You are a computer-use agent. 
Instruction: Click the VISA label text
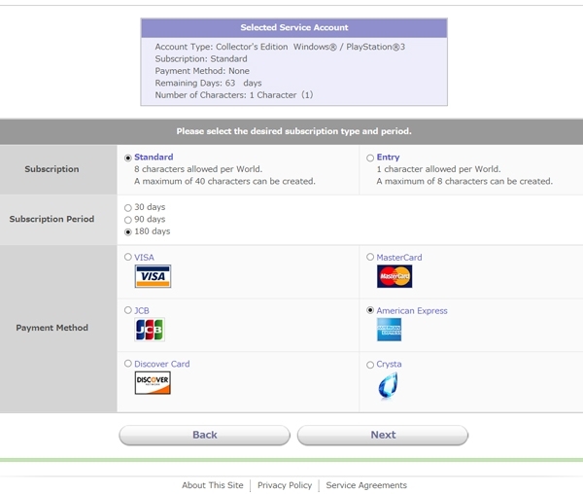tap(144, 258)
